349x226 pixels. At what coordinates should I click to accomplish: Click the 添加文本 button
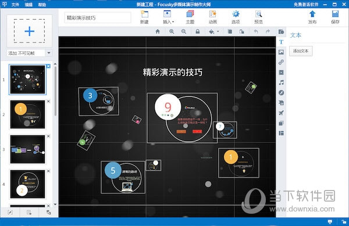pyautogui.click(x=301, y=51)
